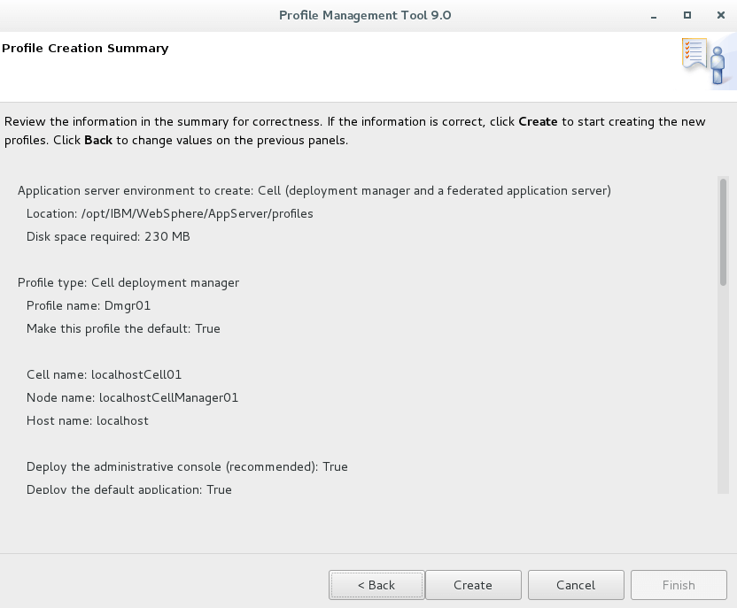Click the Deploy the administrative console line
The height and width of the screenshot is (608, 737).
[x=187, y=466]
